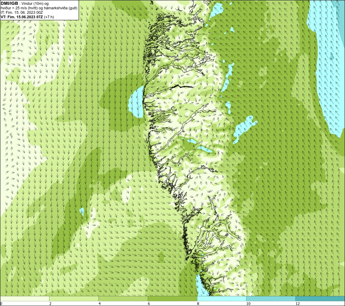Click the 10–12 m/s teal legend swatch
This screenshot has height=306, width=345.
(271, 298)
